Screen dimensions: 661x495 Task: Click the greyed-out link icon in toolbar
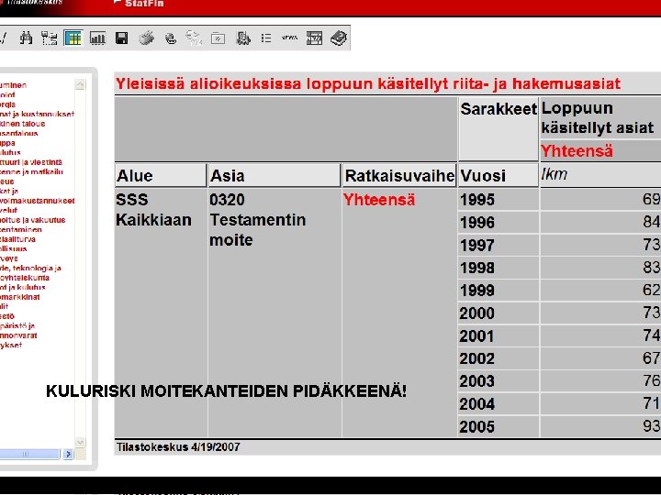tap(194, 38)
